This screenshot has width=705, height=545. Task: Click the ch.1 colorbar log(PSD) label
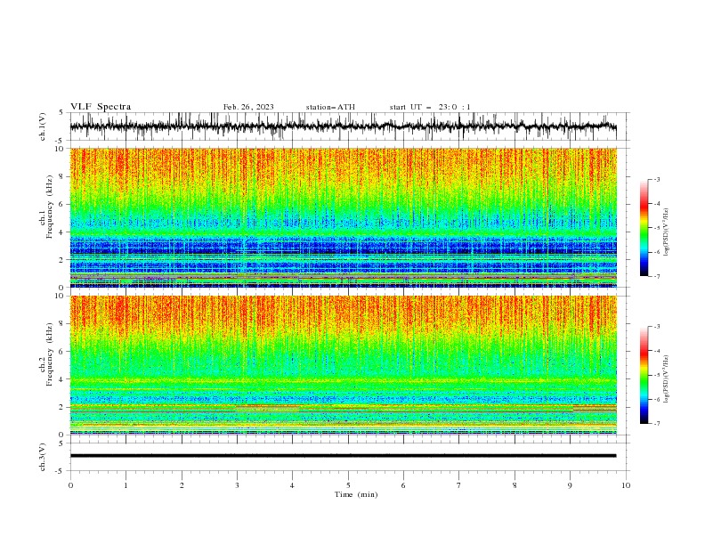667,232
